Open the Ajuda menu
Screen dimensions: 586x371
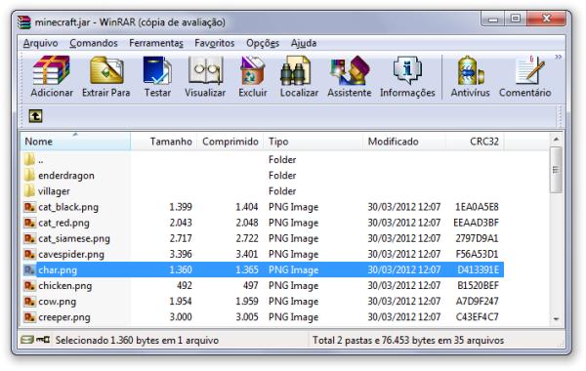pos(304,43)
